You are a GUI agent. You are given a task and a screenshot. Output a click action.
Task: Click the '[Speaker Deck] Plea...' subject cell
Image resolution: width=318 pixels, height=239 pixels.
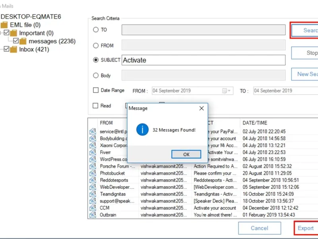coord(216,201)
